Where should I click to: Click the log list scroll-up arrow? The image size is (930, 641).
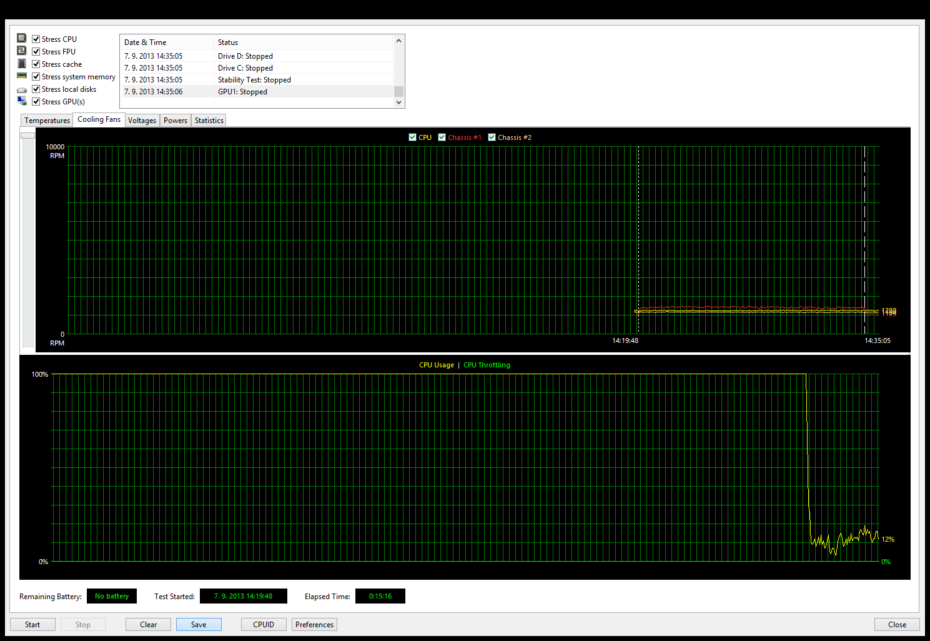coord(398,41)
